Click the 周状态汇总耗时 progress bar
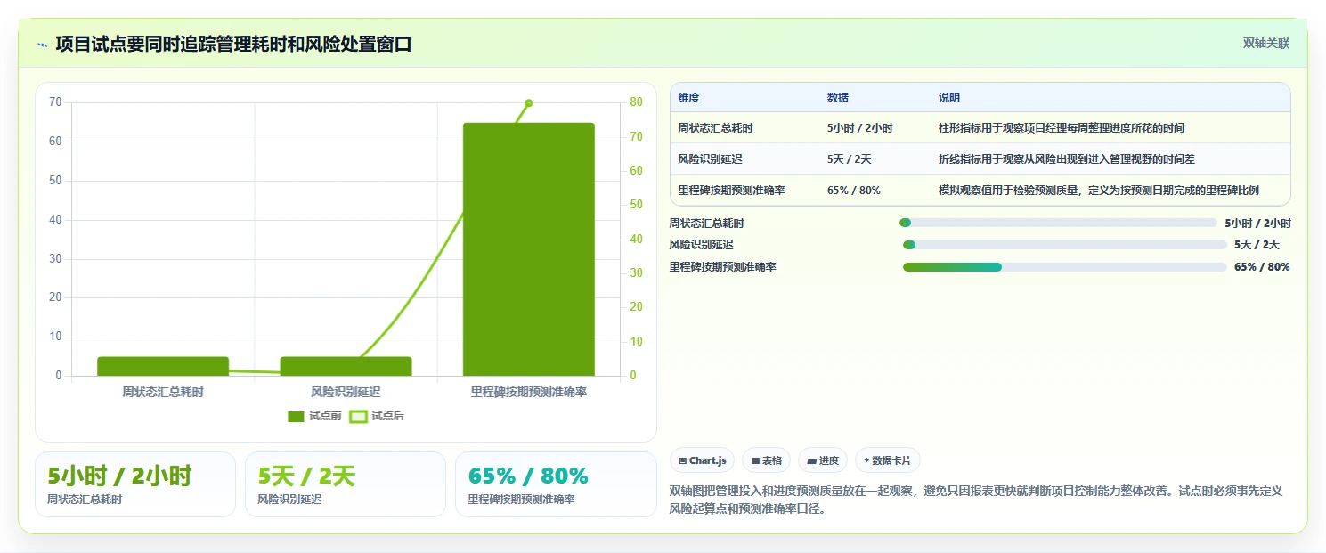 point(1058,223)
